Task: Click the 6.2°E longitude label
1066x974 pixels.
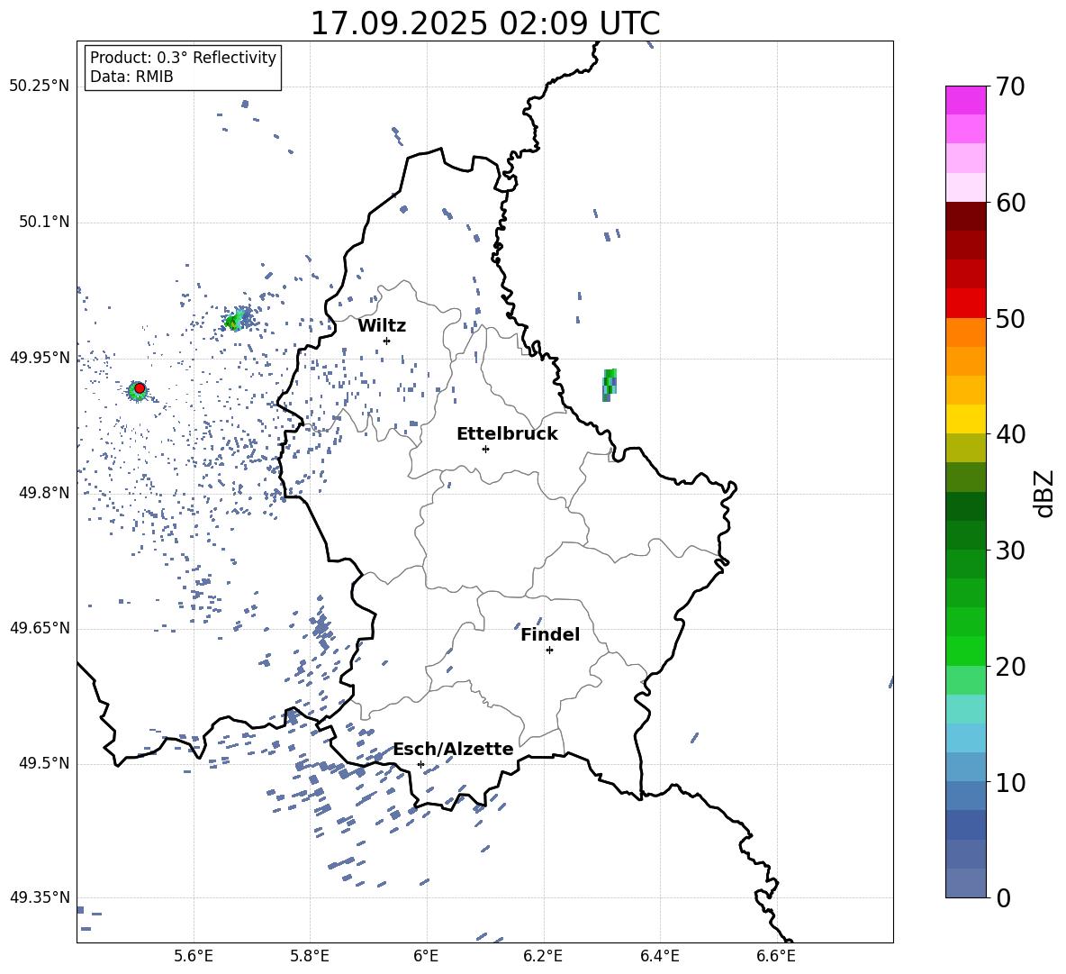Action: click(543, 956)
